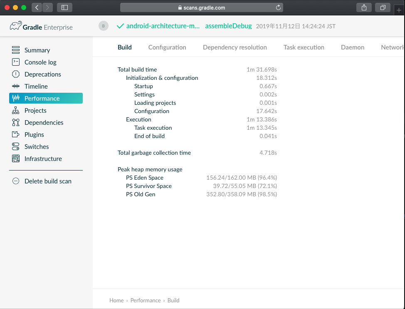Click the Total garbage collection time label
Viewport: 405px width, 309px height.
pos(154,153)
